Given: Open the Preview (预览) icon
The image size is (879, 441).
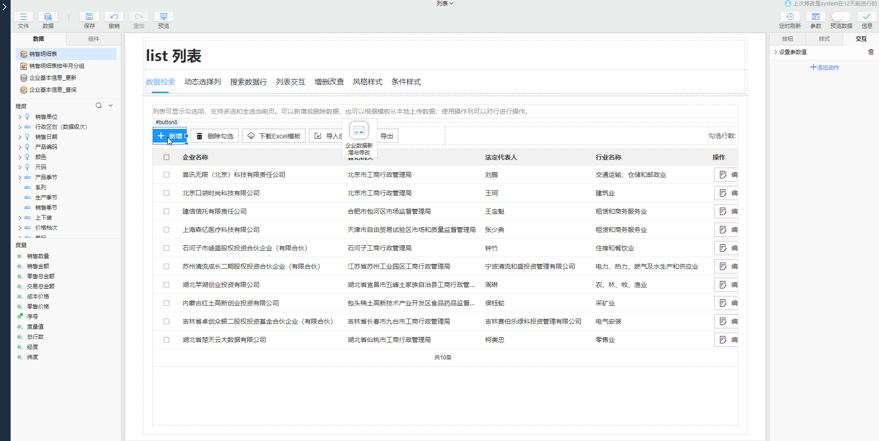Looking at the screenshot, I should click(163, 17).
